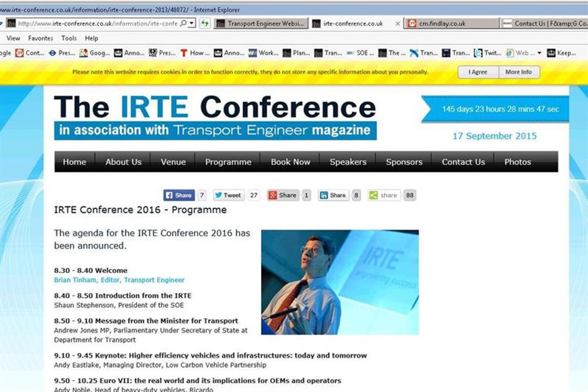This screenshot has height=392, width=588.
Task: Open the Favorites menu
Action: (40, 38)
